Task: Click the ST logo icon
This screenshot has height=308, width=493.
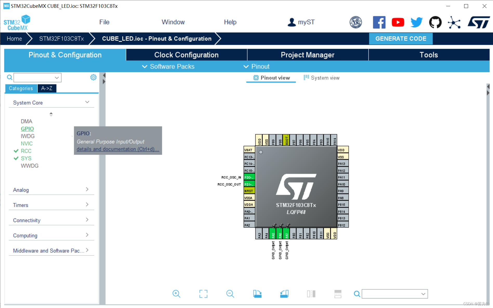Action: (479, 22)
